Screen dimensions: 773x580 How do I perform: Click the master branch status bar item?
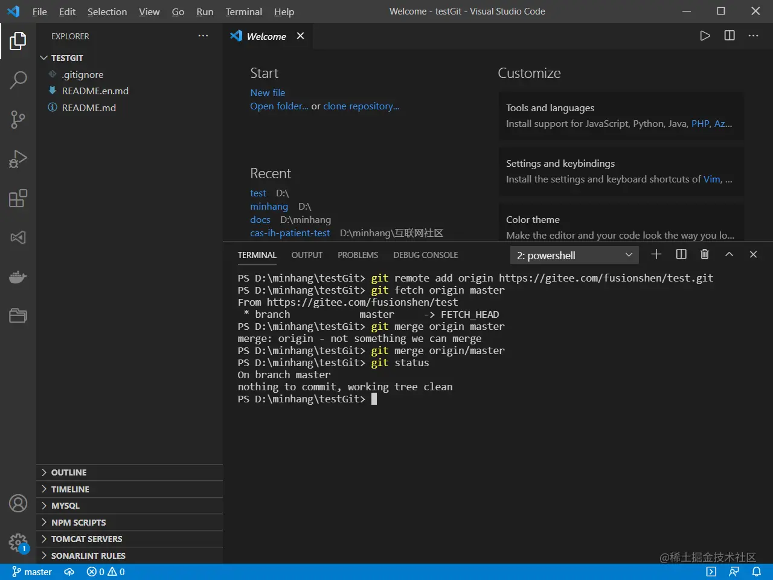32,572
